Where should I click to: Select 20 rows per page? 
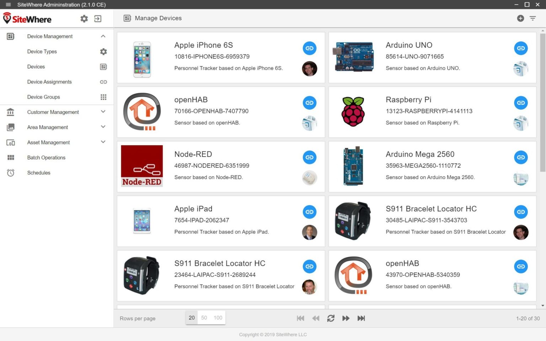[x=192, y=318]
